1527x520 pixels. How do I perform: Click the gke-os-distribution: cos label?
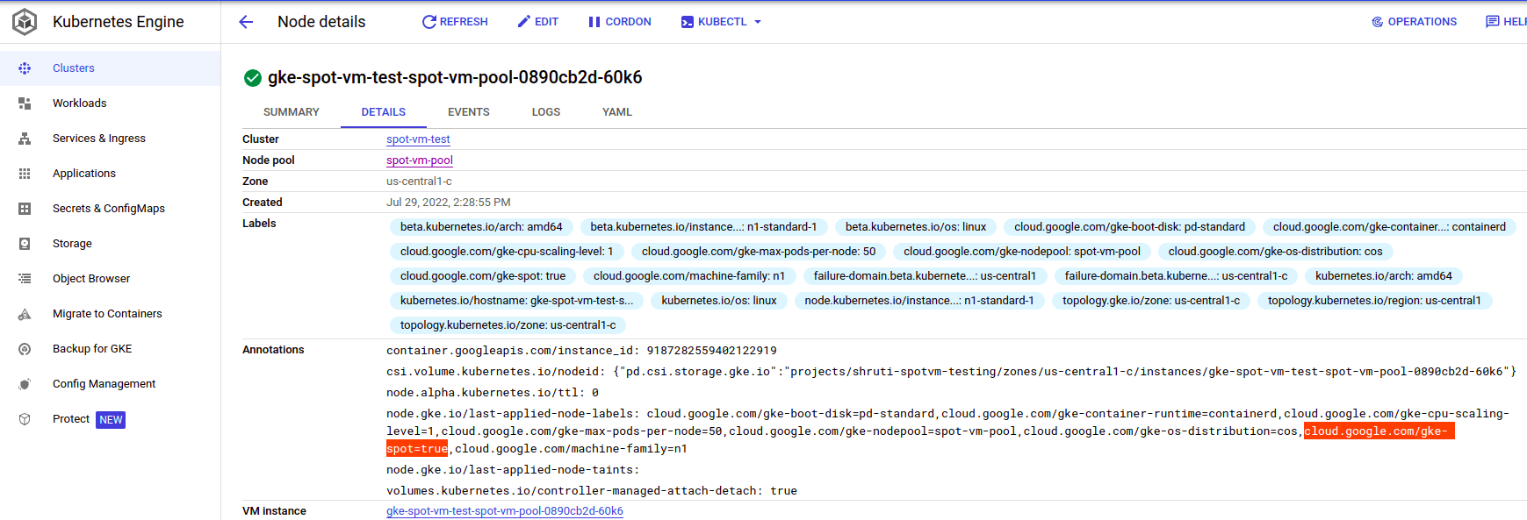click(x=1275, y=252)
